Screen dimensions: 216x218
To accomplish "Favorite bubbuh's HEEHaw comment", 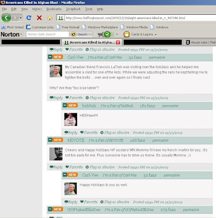I will point(89,132).
